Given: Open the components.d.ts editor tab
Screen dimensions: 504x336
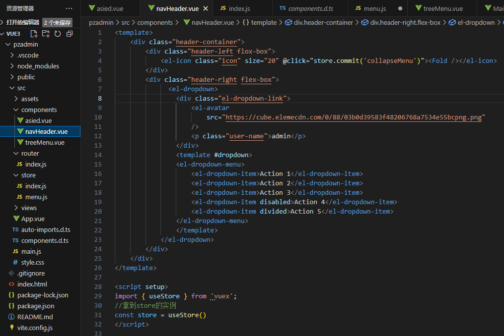Looking at the screenshot, I should [x=310, y=8].
